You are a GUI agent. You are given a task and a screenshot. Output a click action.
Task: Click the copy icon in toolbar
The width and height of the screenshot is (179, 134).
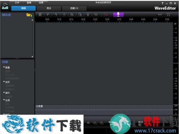point(72,15)
